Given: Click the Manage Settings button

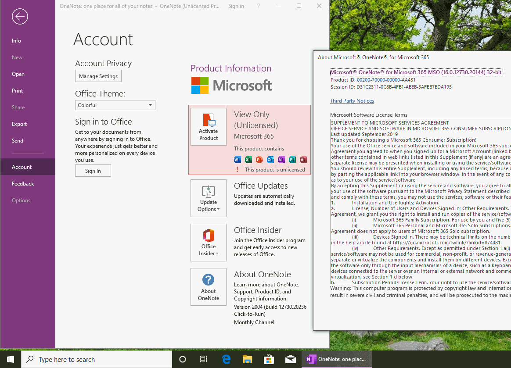Looking at the screenshot, I should coord(98,76).
